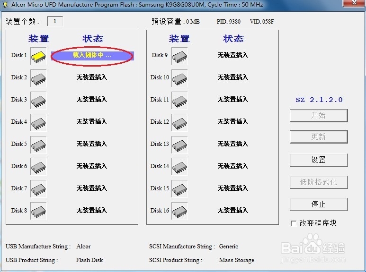Click the Disk 5 chip icon
The width and height of the screenshot is (366, 272).
pos(38,145)
